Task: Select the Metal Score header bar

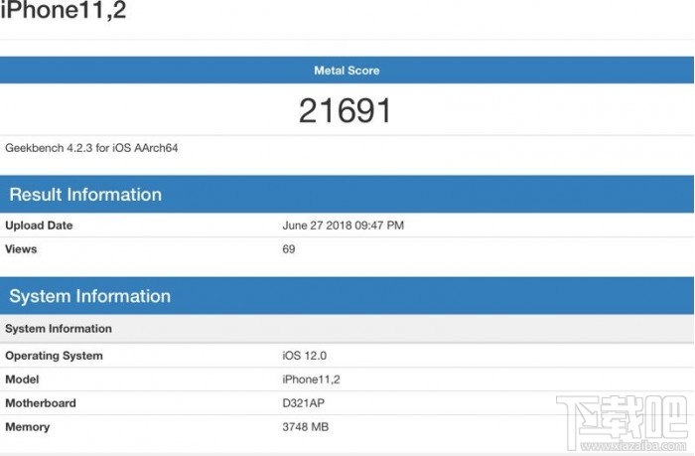Action: point(347,71)
